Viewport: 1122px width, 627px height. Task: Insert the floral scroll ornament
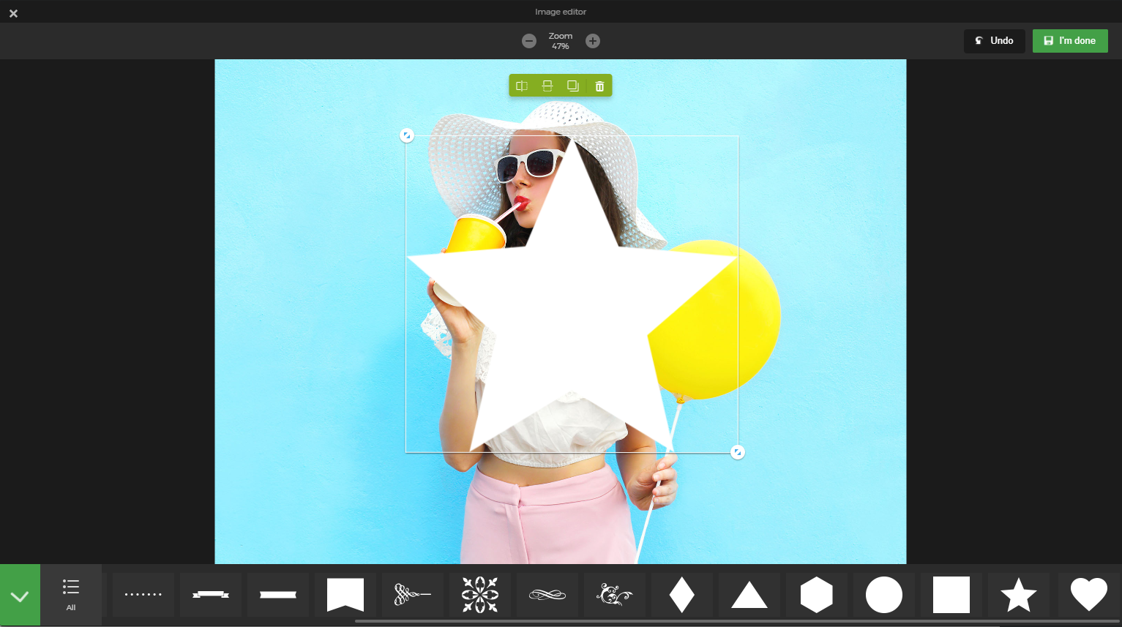[615, 595]
